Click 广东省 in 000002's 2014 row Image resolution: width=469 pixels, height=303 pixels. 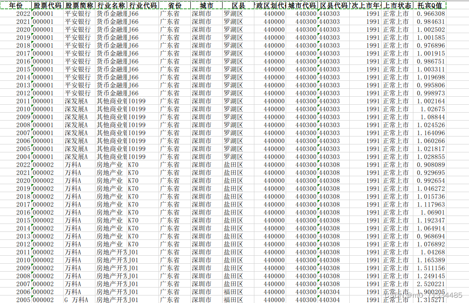click(175, 228)
